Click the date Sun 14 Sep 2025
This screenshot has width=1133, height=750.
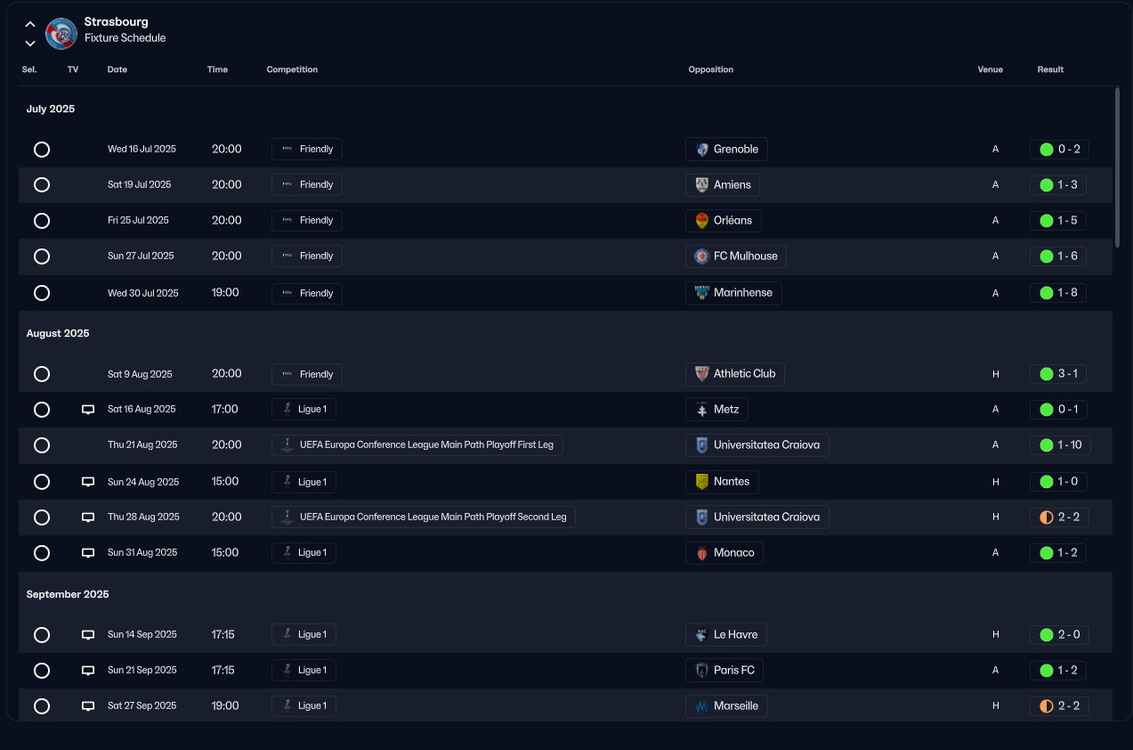click(x=142, y=635)
